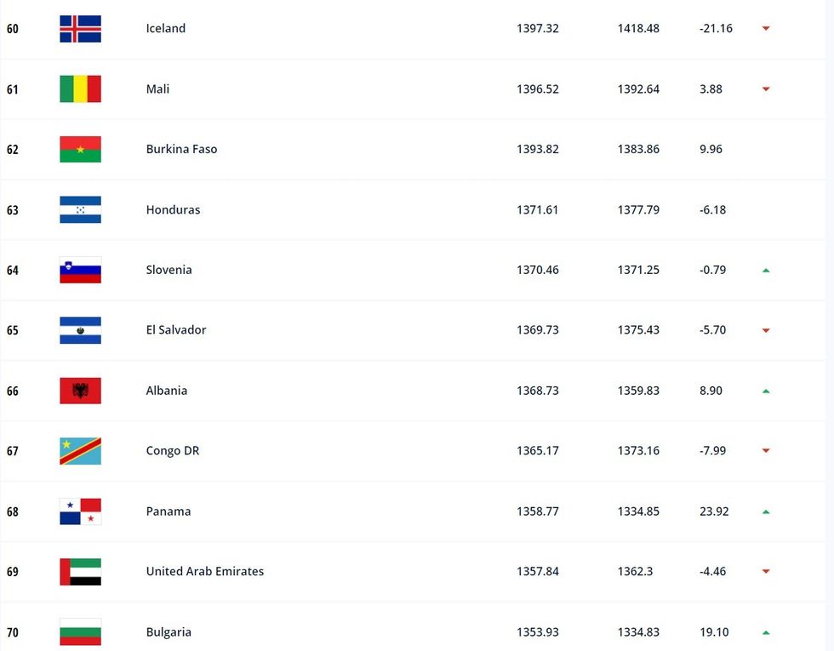Viewport: 834px width, 651px height.
Task: Click the Mali flag icon
Action: click(80, 89)
